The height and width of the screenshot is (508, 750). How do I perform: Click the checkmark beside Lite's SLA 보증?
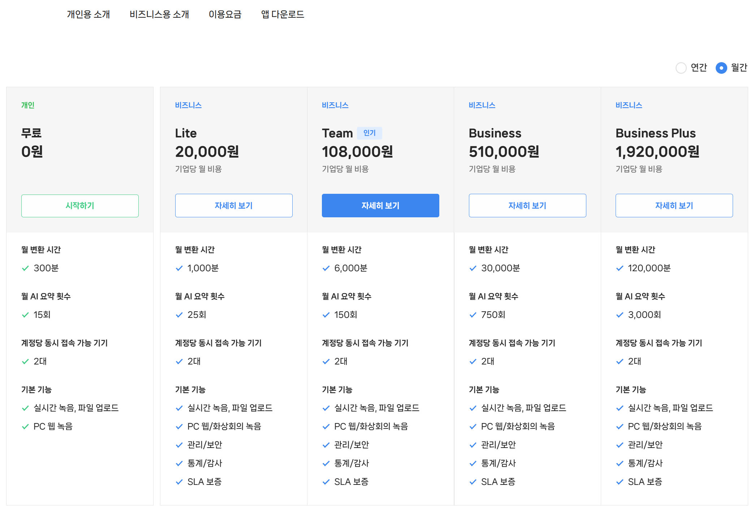tap(179, 482)
